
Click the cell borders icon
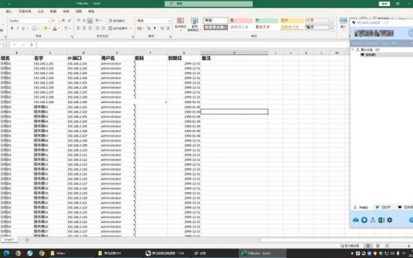34,28
